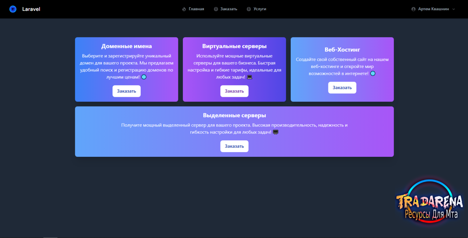
Task: Order from the Выделенные серверы card
Action: [x=234, y=146]
